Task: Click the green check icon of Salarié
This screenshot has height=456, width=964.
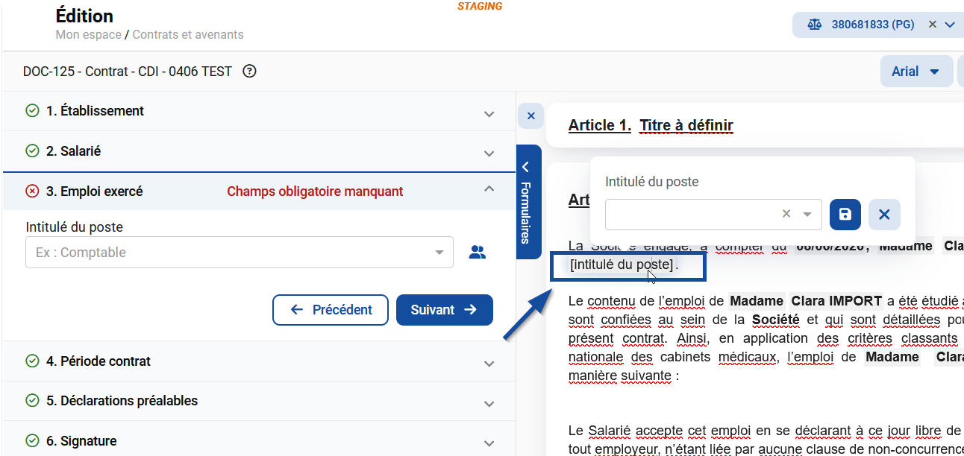Action: [x=32, y=151]
